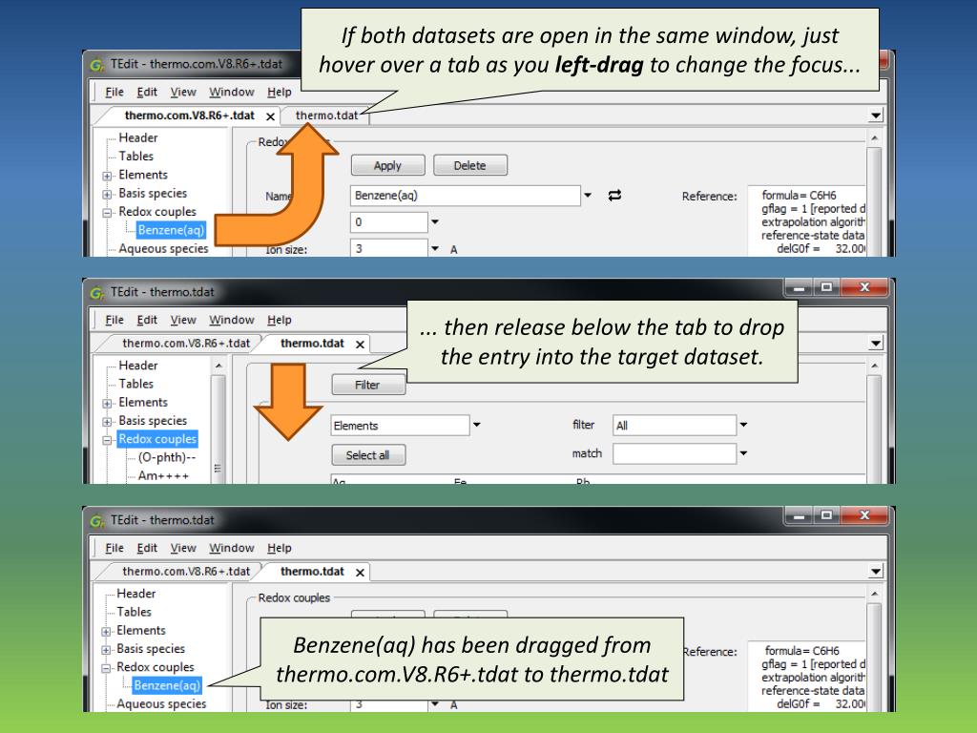This screenshot has width=977, height=733.
Task: Select (O-phth)-- in middle window tree
Action: pos(166,457)
